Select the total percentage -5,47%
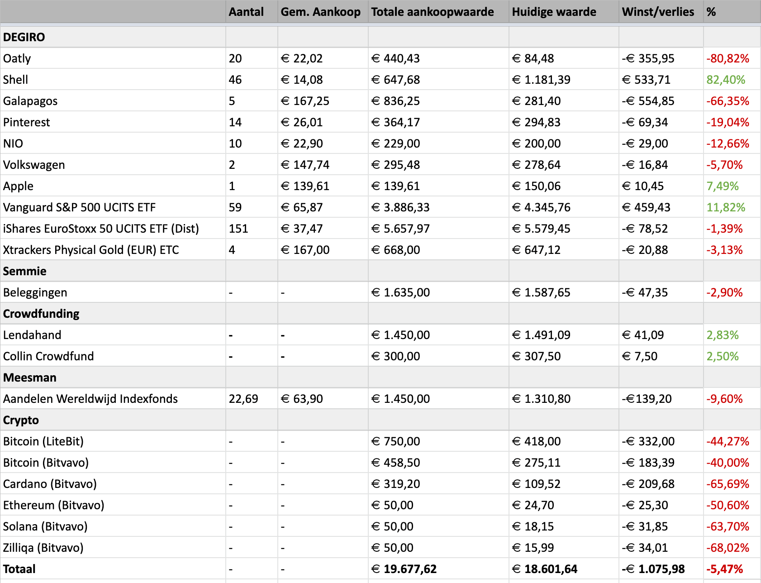Screen dimensions: 761x583 click(x=732, y=569)
